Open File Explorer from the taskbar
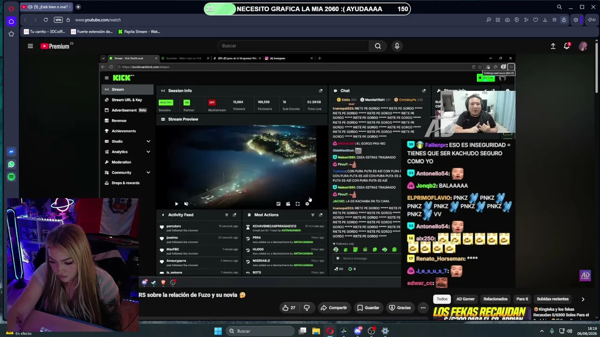The image size is (600, 337). [316, 331]
